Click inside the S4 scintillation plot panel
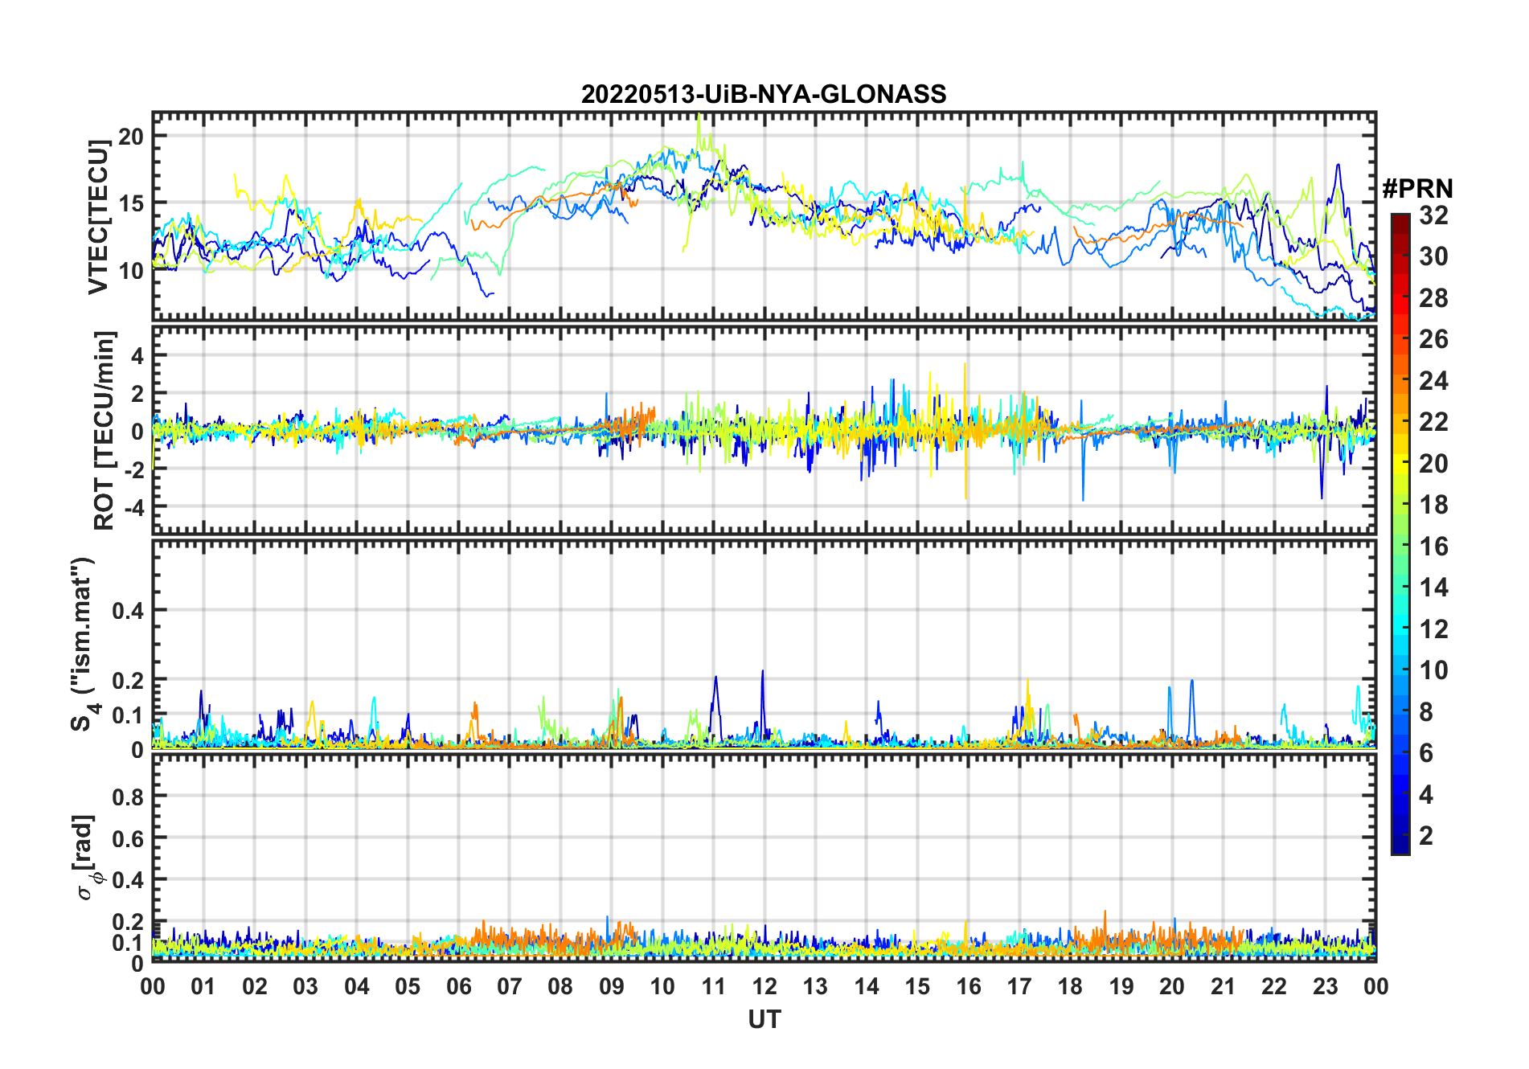The width and height of the screenshot is (1529, 1069). 764,644
